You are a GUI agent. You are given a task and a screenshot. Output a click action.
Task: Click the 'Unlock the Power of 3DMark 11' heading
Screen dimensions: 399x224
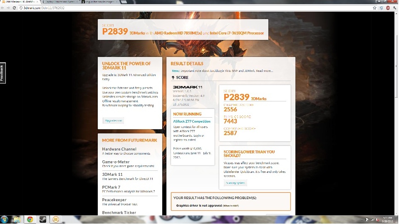click(x=126, y=66)
